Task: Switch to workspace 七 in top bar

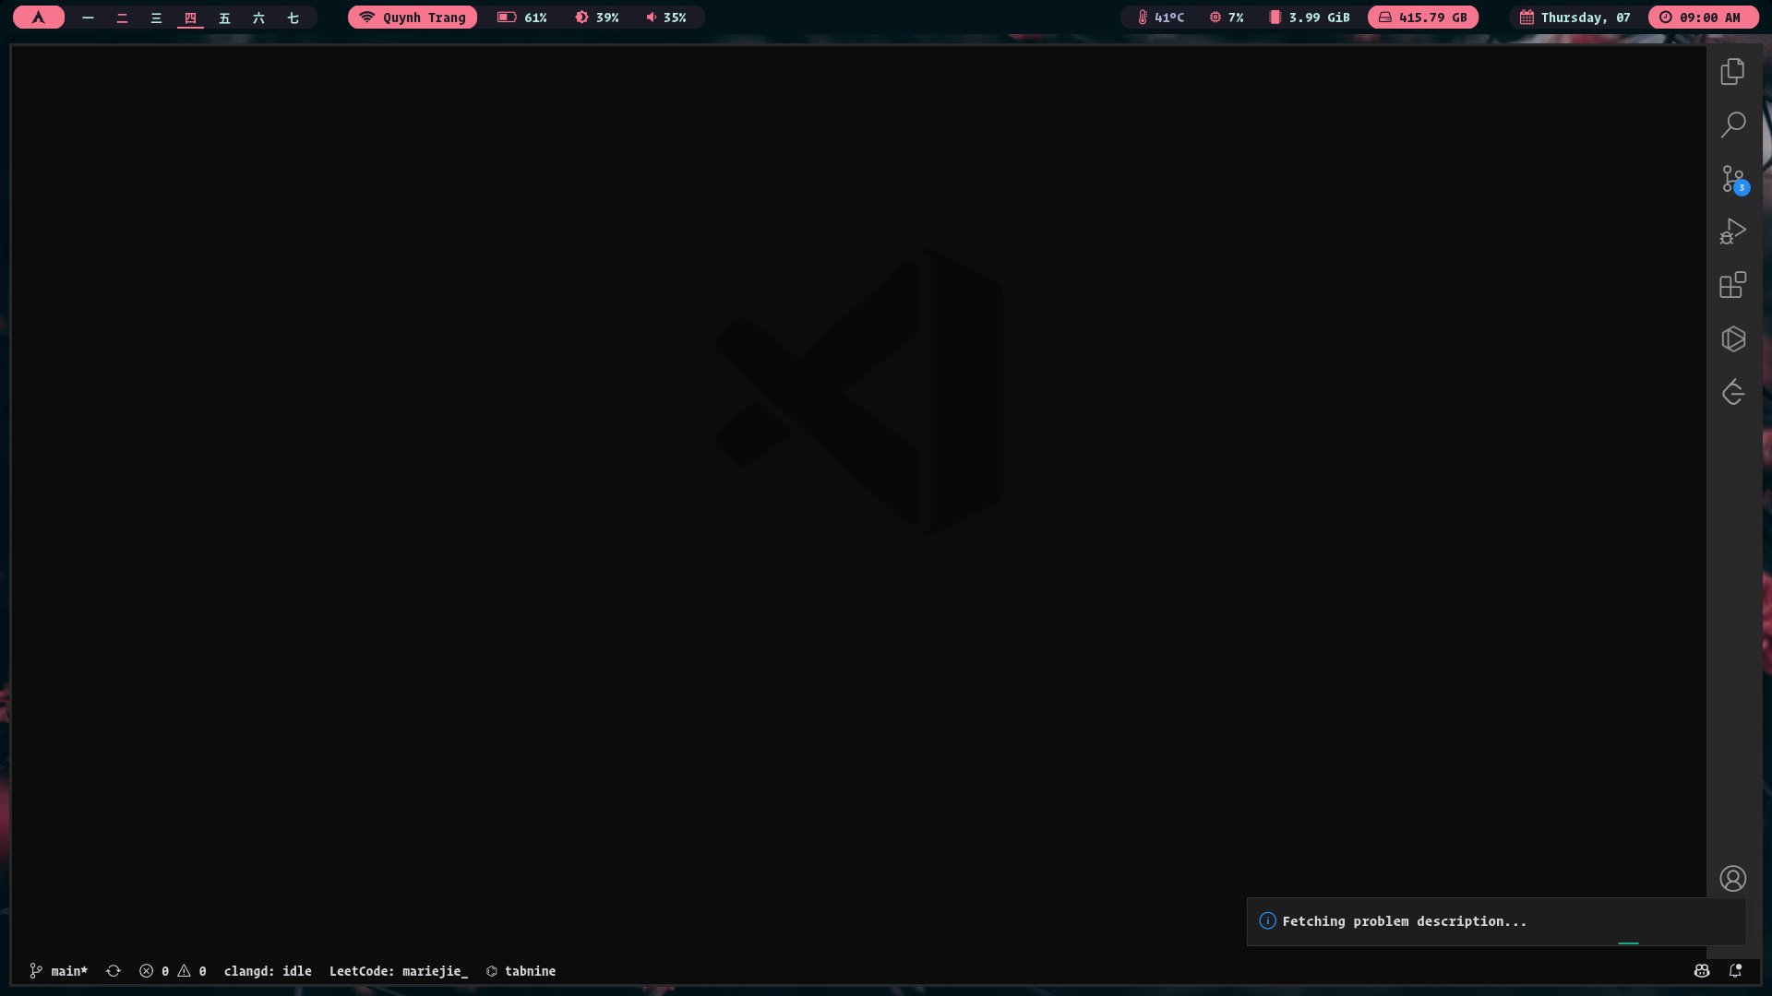Action: 293,18
